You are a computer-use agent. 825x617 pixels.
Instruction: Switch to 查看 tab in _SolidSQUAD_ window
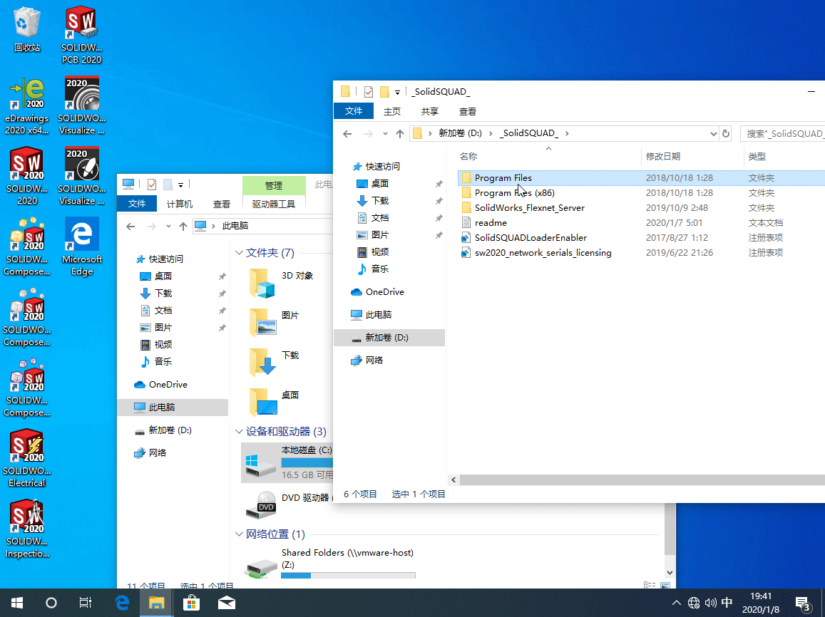point(468,111)
